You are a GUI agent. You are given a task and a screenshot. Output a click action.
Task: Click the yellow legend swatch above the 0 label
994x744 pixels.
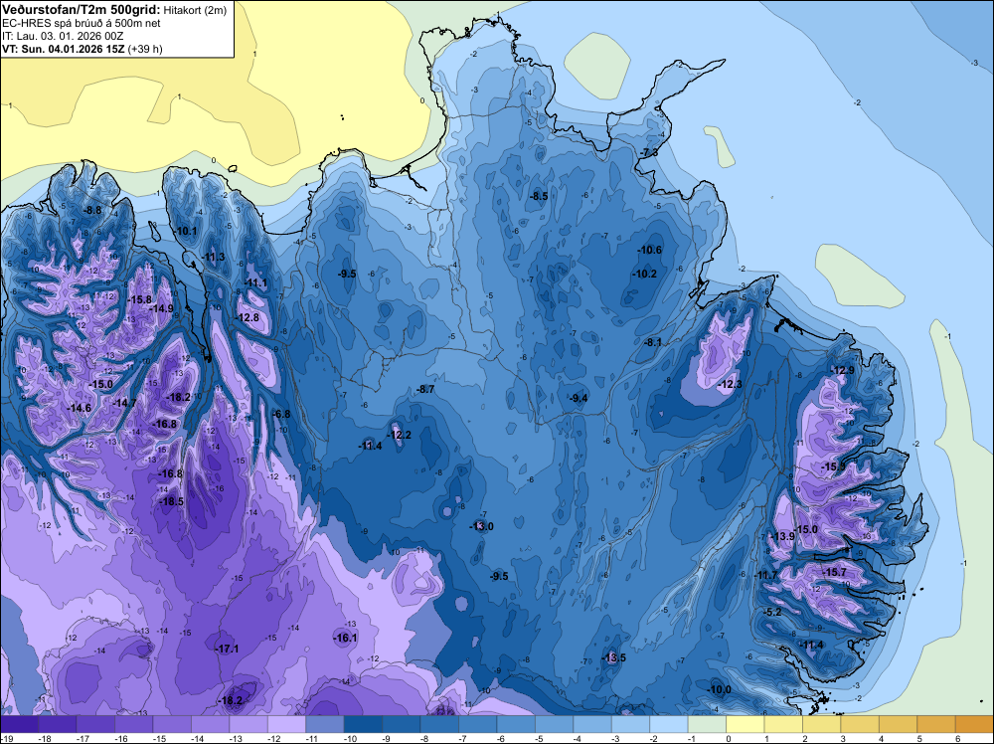tap(745, 724)
